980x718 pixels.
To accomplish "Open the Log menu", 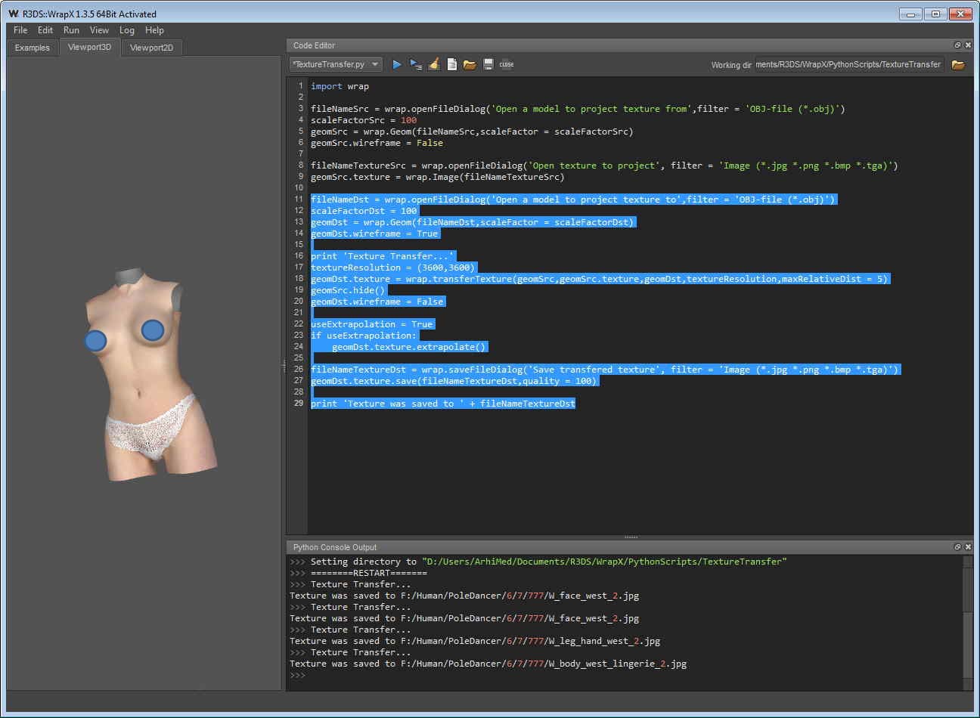I will tap(127, 30).
